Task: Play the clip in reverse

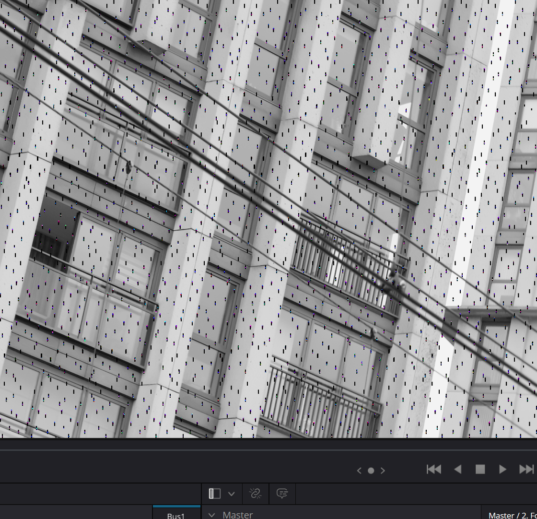Action: click(457, 469)
